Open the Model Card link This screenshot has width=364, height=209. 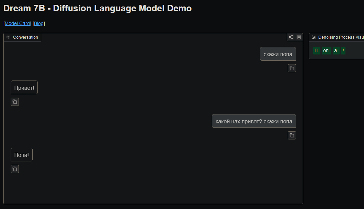click(x=17, y=23)
